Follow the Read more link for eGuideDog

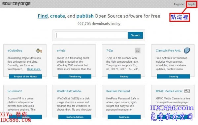pos(34,69)
